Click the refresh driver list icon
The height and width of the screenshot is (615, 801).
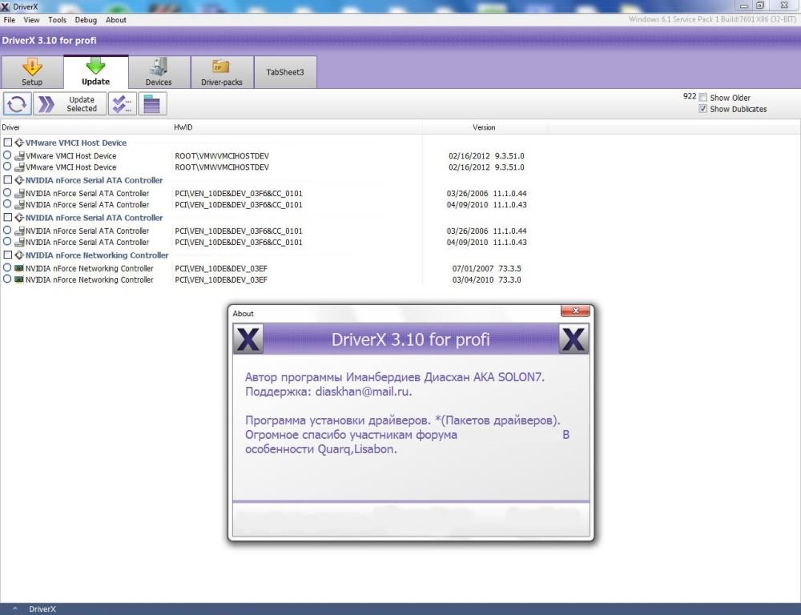(x=17, y=104)
